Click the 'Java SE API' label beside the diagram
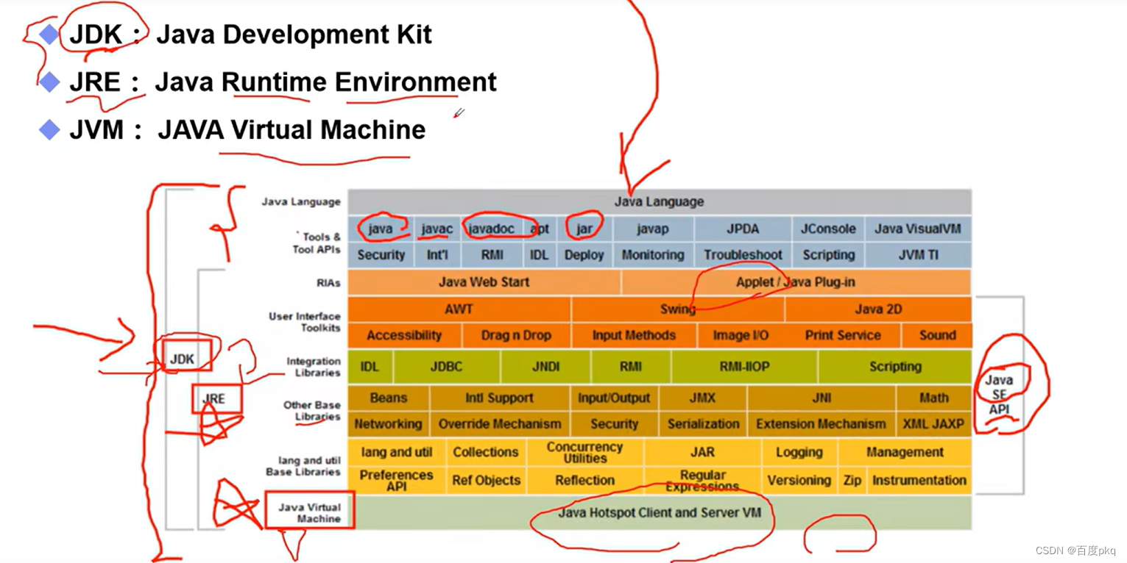1127x563 pixels. (x=999, y=395)
